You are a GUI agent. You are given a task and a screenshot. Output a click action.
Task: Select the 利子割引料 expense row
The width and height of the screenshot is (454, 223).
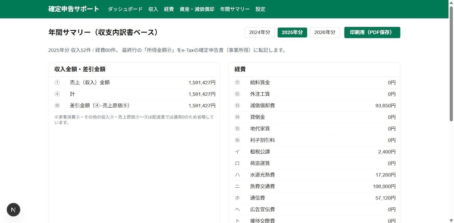pyautogui.click(x=314, y=140)
